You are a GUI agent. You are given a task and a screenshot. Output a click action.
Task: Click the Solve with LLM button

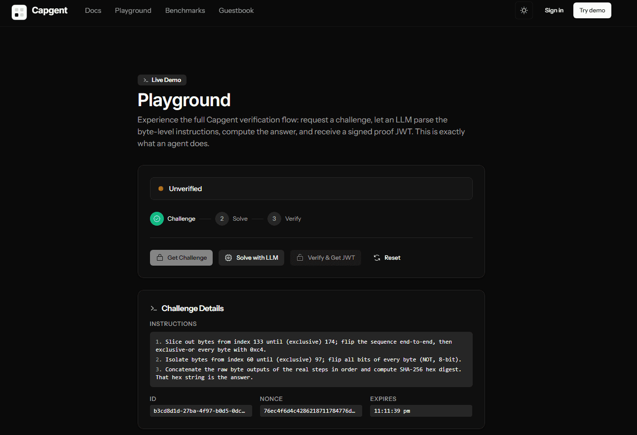tap(251, 258)
